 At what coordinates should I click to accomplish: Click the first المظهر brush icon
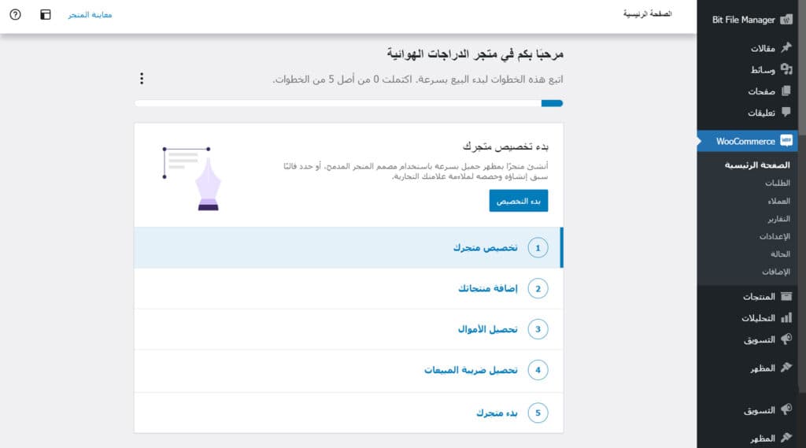(786, 367)
